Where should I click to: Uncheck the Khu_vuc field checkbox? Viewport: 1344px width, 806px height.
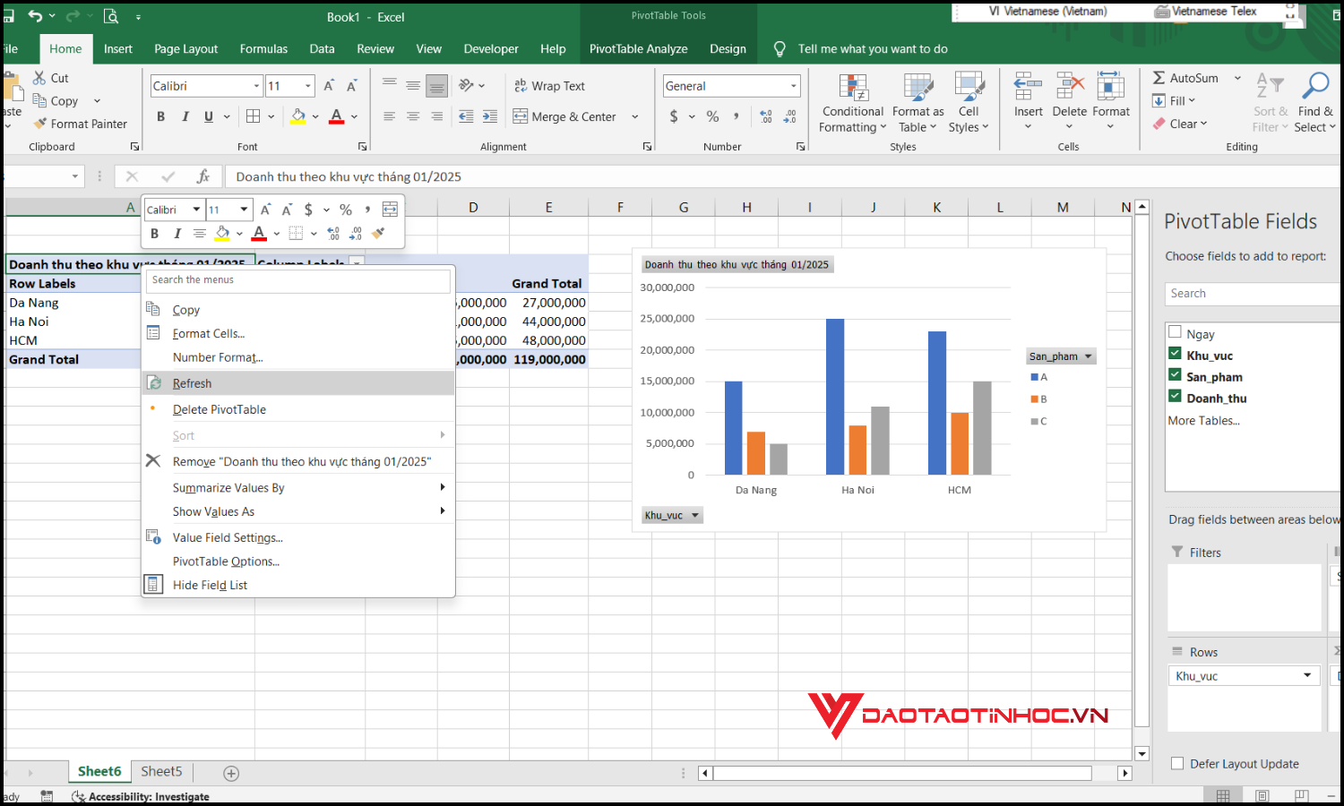pos(1175,353)
